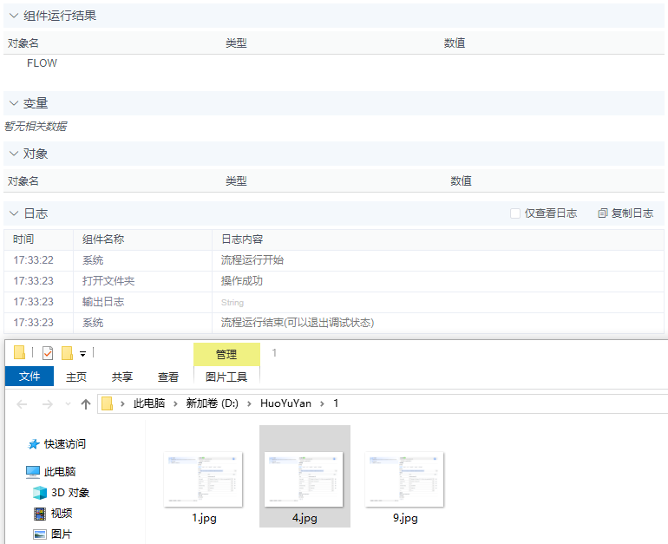
Task: Select the FLOW object row
Action: 334,63
